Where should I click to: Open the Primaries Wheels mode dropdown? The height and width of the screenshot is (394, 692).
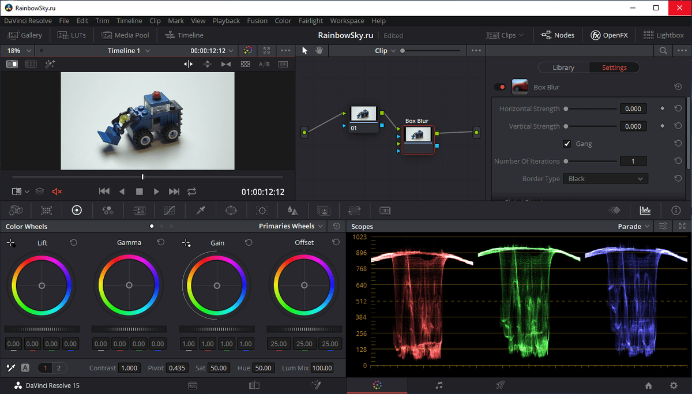pyautogui.click(x=291, y=226)
